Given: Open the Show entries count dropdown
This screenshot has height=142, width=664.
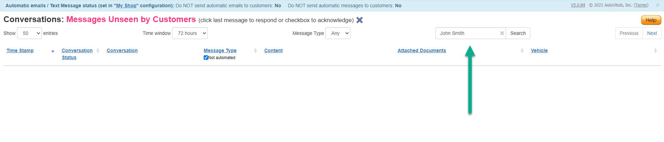Looking at the screenshot, I should [x=29, y=33].
